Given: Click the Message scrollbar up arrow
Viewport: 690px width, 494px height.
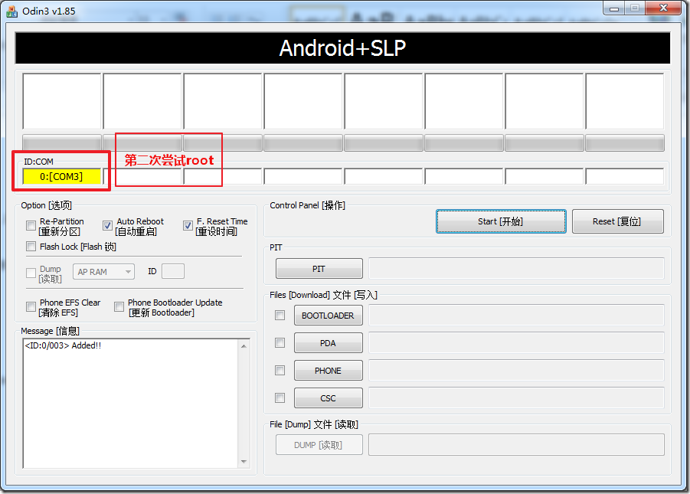Looking at the screenshot, I should (244, 346).
